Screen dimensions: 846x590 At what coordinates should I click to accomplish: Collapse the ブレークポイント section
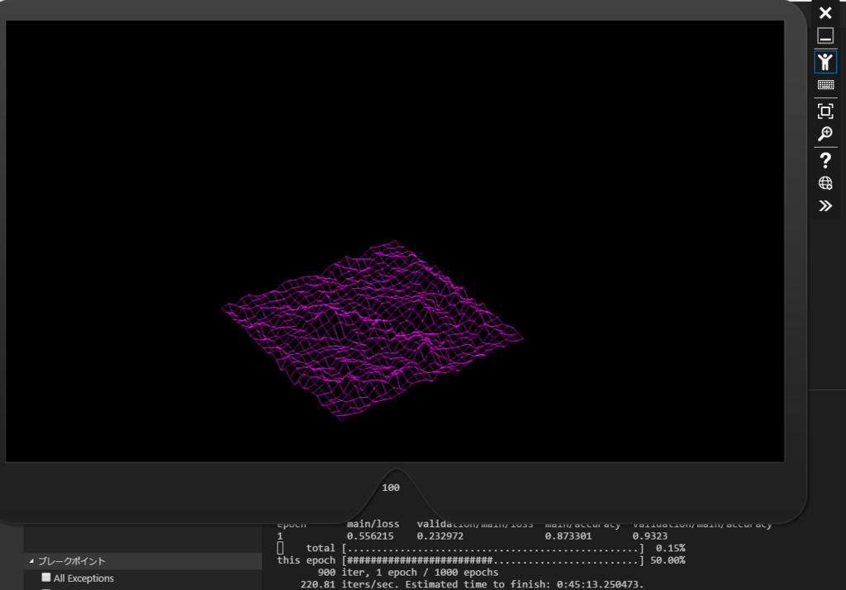[x=31, y=561]
